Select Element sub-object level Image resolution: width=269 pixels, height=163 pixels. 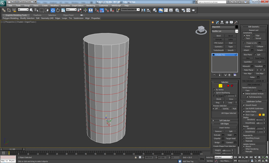(232, 86)
